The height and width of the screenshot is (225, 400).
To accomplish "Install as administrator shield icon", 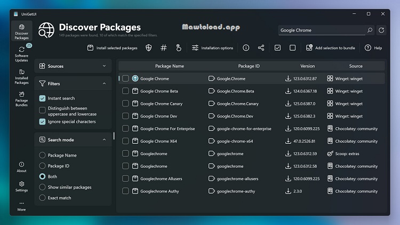I will (x=148, y=48).
